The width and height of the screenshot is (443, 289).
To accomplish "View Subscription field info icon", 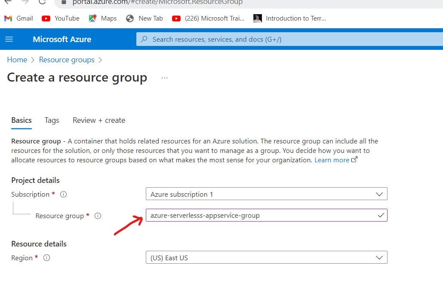I will pos(63,194).
